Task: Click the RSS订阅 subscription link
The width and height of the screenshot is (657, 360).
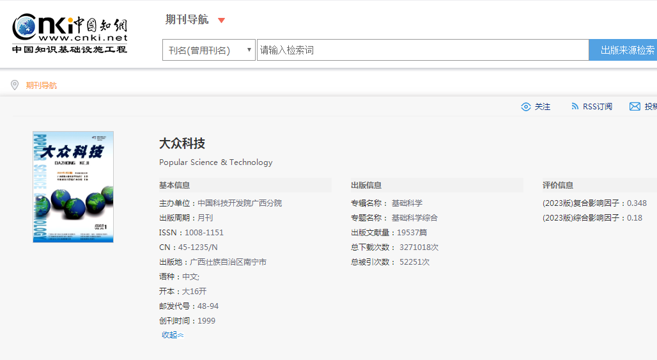Action: [x=597, y=107]
